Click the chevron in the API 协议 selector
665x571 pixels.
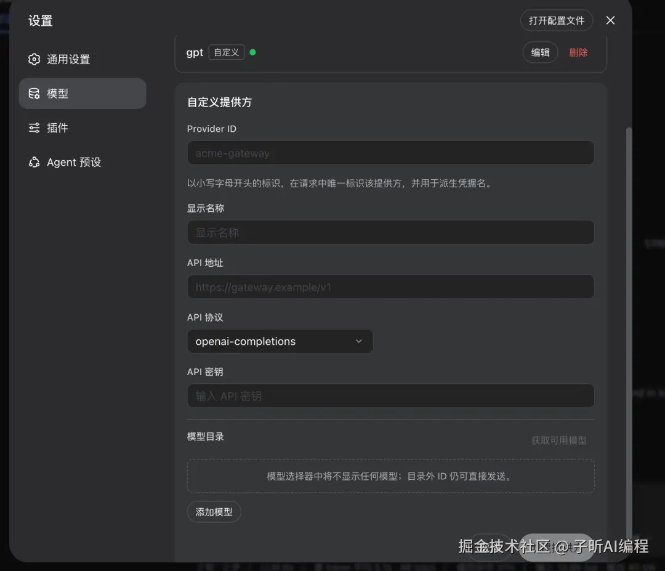(359, 341)
